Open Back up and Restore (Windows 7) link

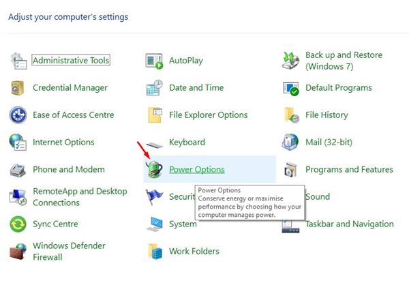coord(344,61)
